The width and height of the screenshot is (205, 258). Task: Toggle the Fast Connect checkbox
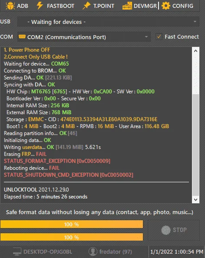[x=159, y=36]
